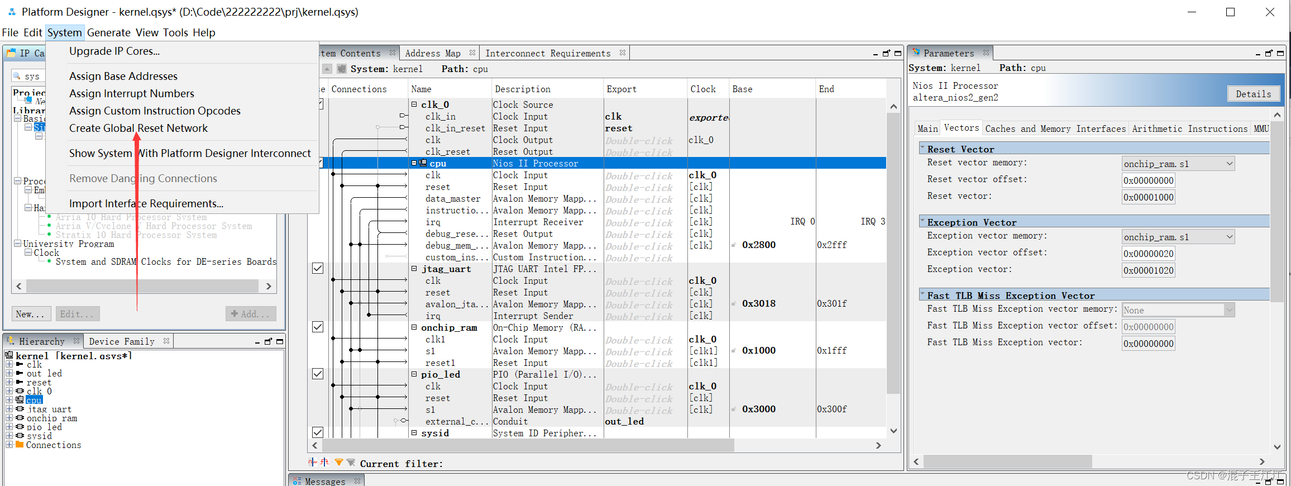Click the cpu processor icon in Hierarchy tree
This screenshot has width=1291, height=486.
[20, 400]
